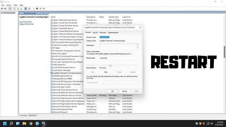The width and height of the screenshot is (226, 127).
Task: Switch to the Dependencies tab in Properties
Action: coord(113,32)
